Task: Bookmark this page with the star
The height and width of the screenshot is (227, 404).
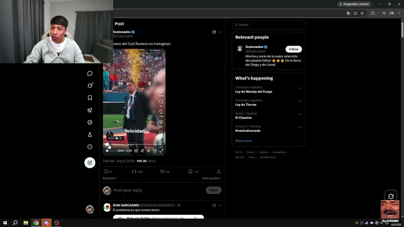Action: point(362,13)
